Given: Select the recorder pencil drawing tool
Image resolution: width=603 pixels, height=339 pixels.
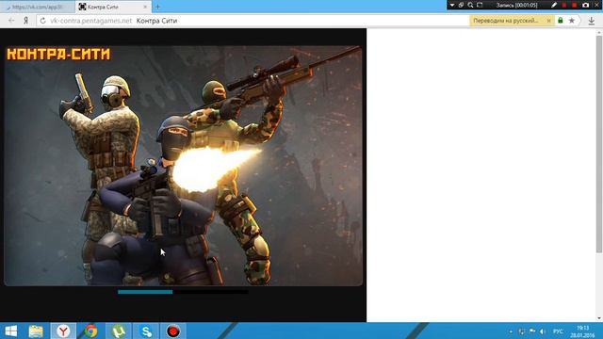Looking at the screenshot, I should 554,5.
